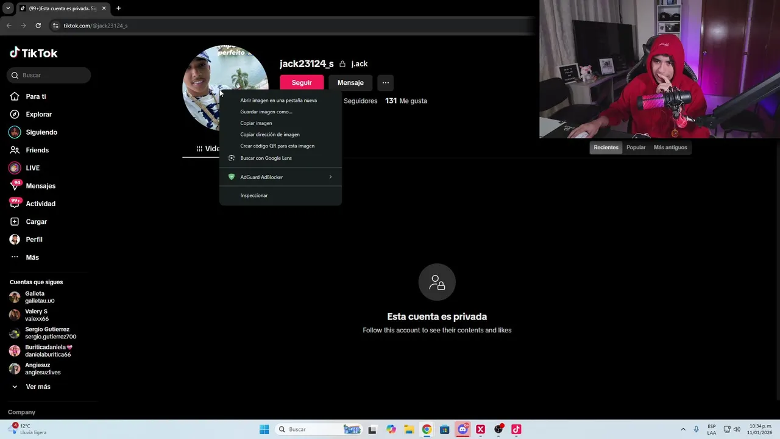Open File Explorer from taskbar
The height and width of the screenshot is (439, 780).
tap(408, 429)
